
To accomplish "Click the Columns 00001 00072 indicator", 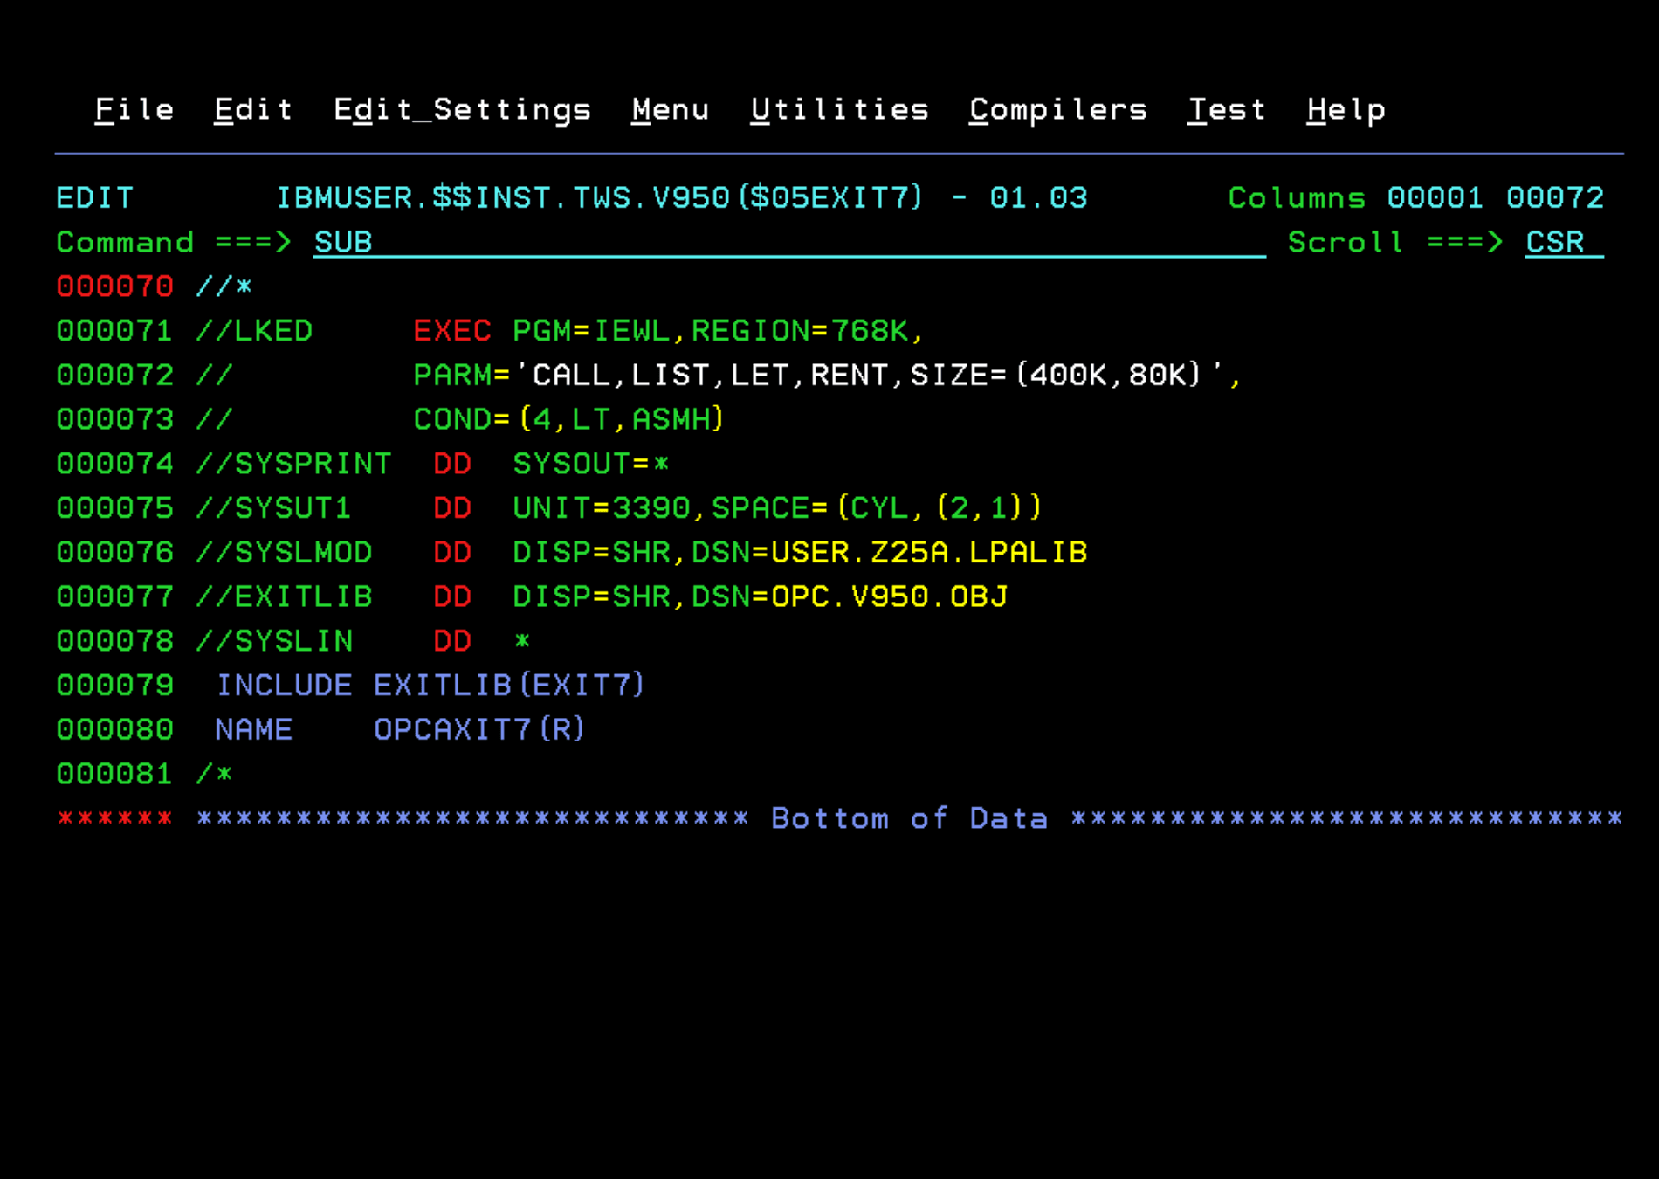I will point(1415,197).
